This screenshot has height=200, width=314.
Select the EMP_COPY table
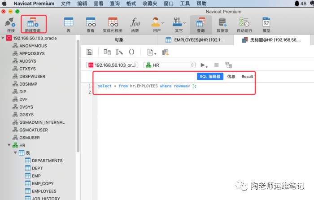click(x=43, y=183)
